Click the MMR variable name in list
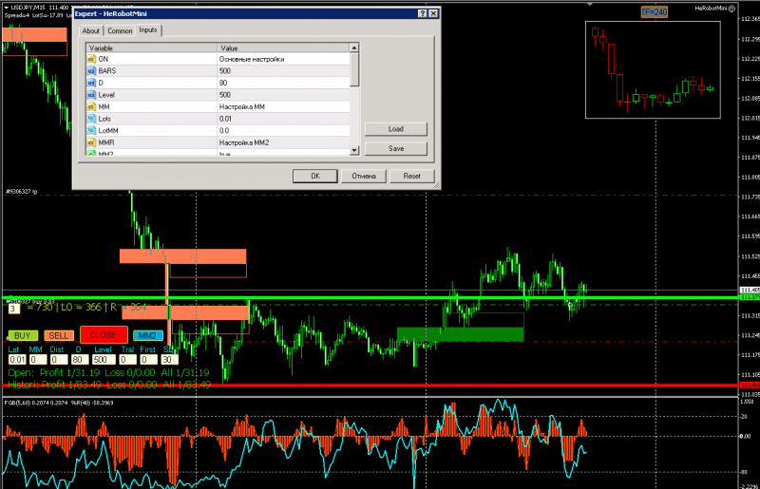This screenshot has width=760, height=489. pos(106,142)
